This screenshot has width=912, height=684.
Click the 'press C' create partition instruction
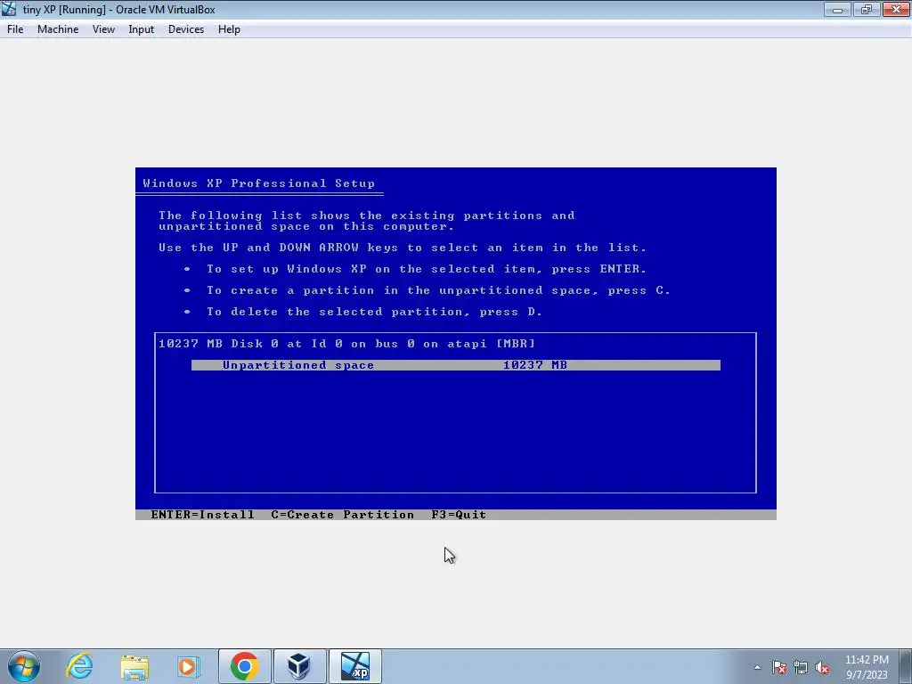click(438, 290)
